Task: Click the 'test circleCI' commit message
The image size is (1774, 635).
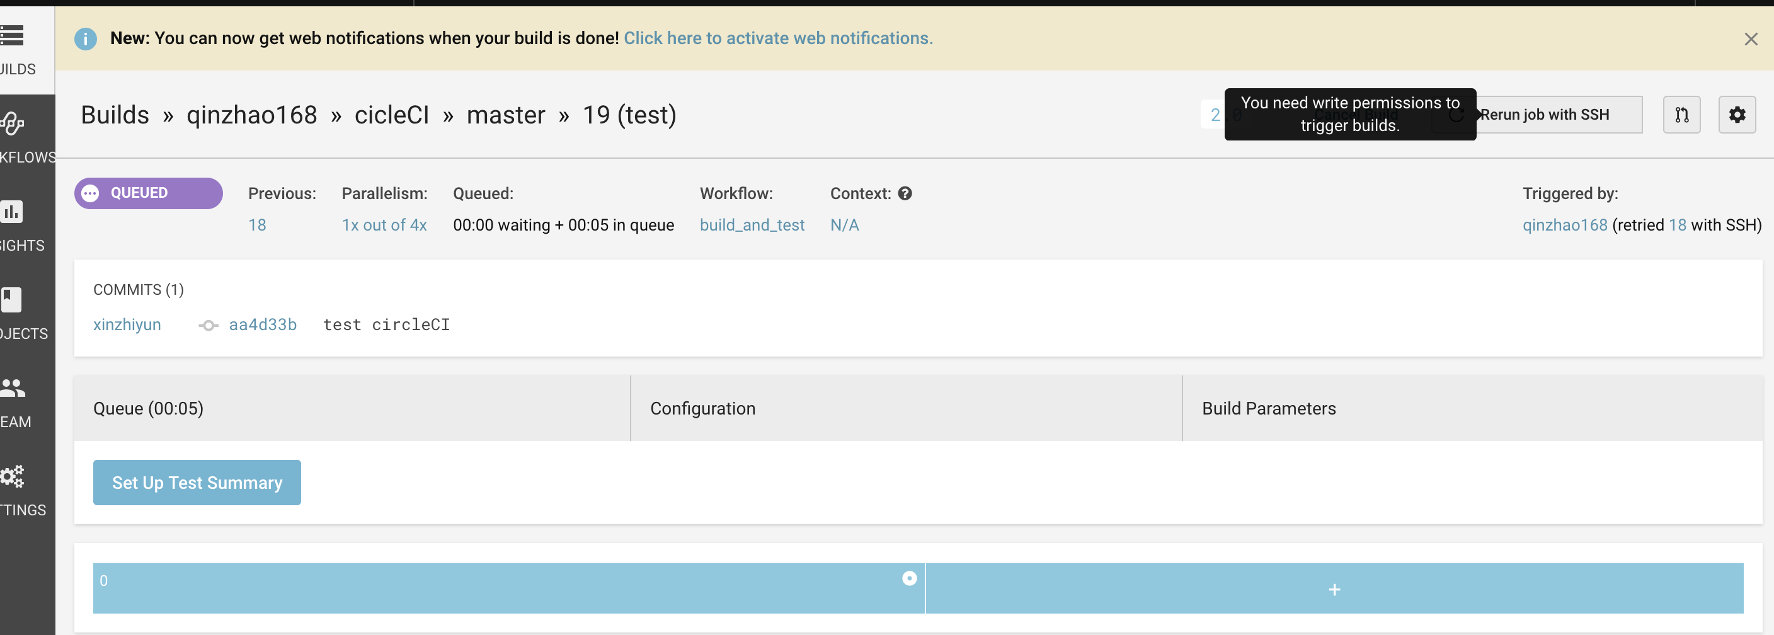Action: pos(386,324)
